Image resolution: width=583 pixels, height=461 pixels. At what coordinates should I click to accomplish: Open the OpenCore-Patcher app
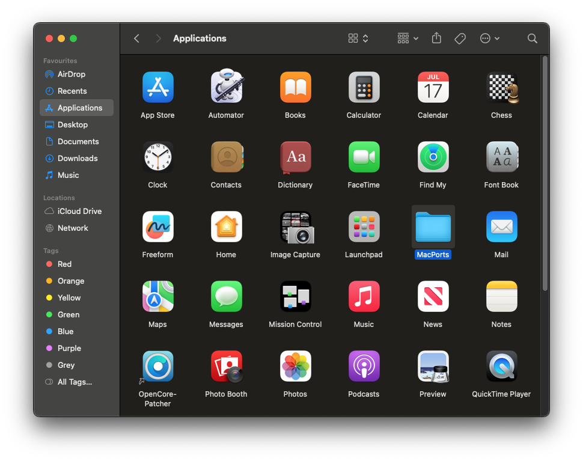[157, 366]
